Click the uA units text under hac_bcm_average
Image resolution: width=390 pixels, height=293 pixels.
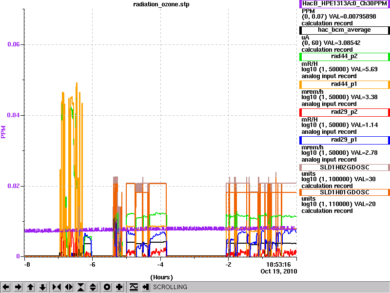coord(306,38)
